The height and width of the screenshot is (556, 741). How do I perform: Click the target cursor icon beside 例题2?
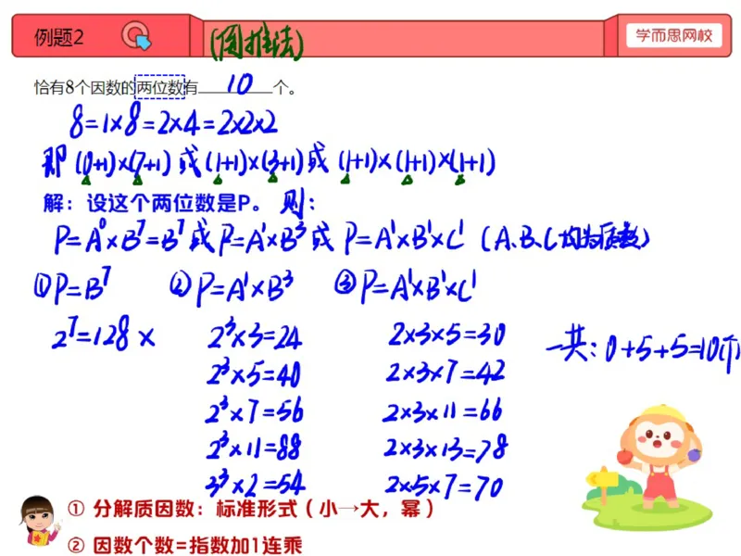point(136,36)
